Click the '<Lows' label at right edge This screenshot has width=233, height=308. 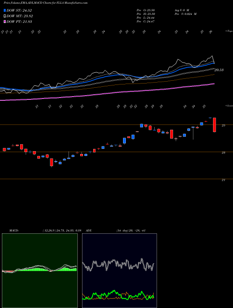coord(229,105)
